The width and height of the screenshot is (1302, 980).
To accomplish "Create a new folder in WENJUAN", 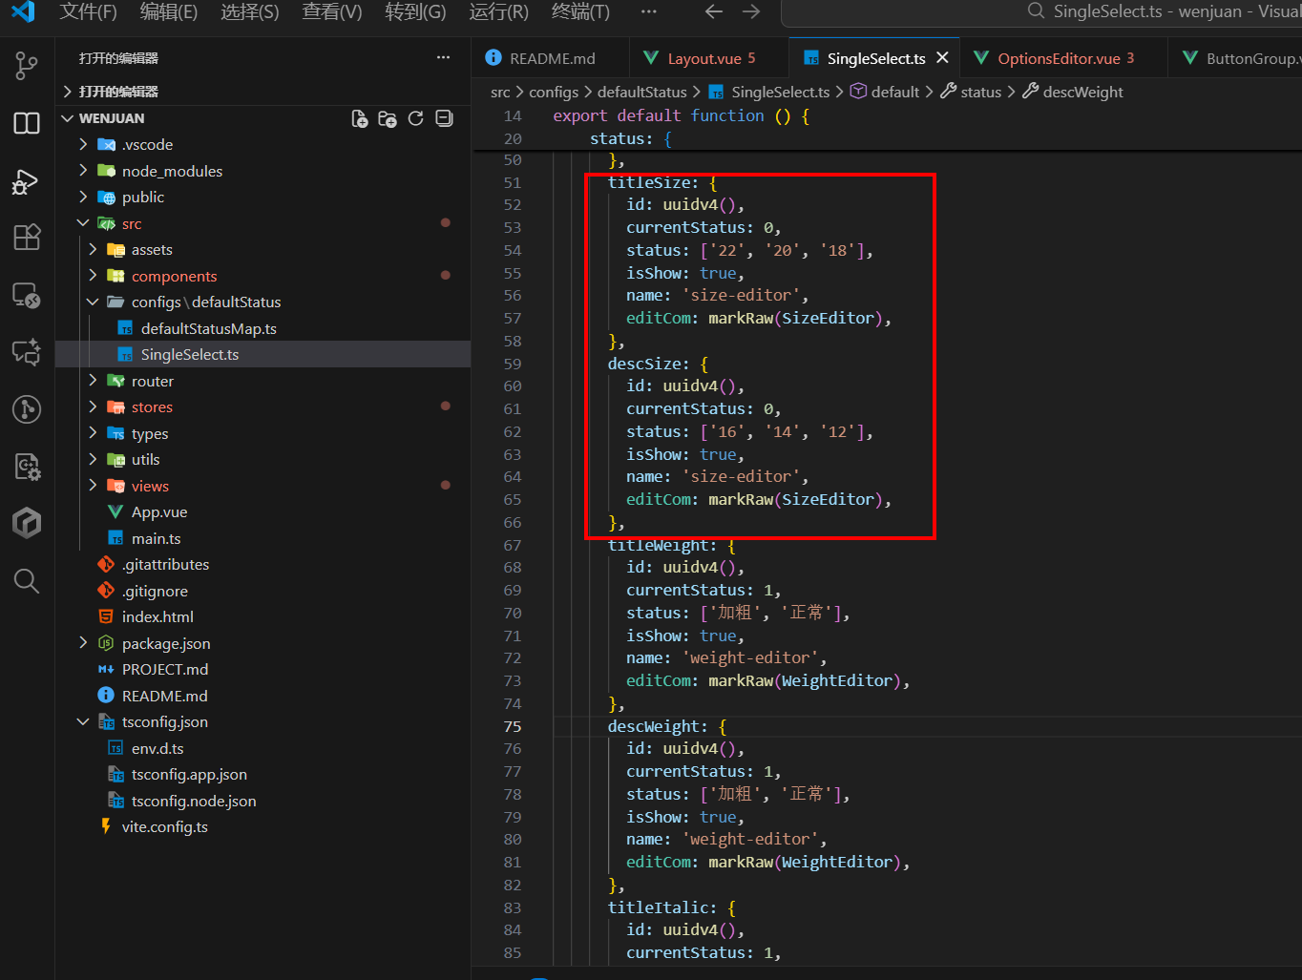I will pos(388,118).
